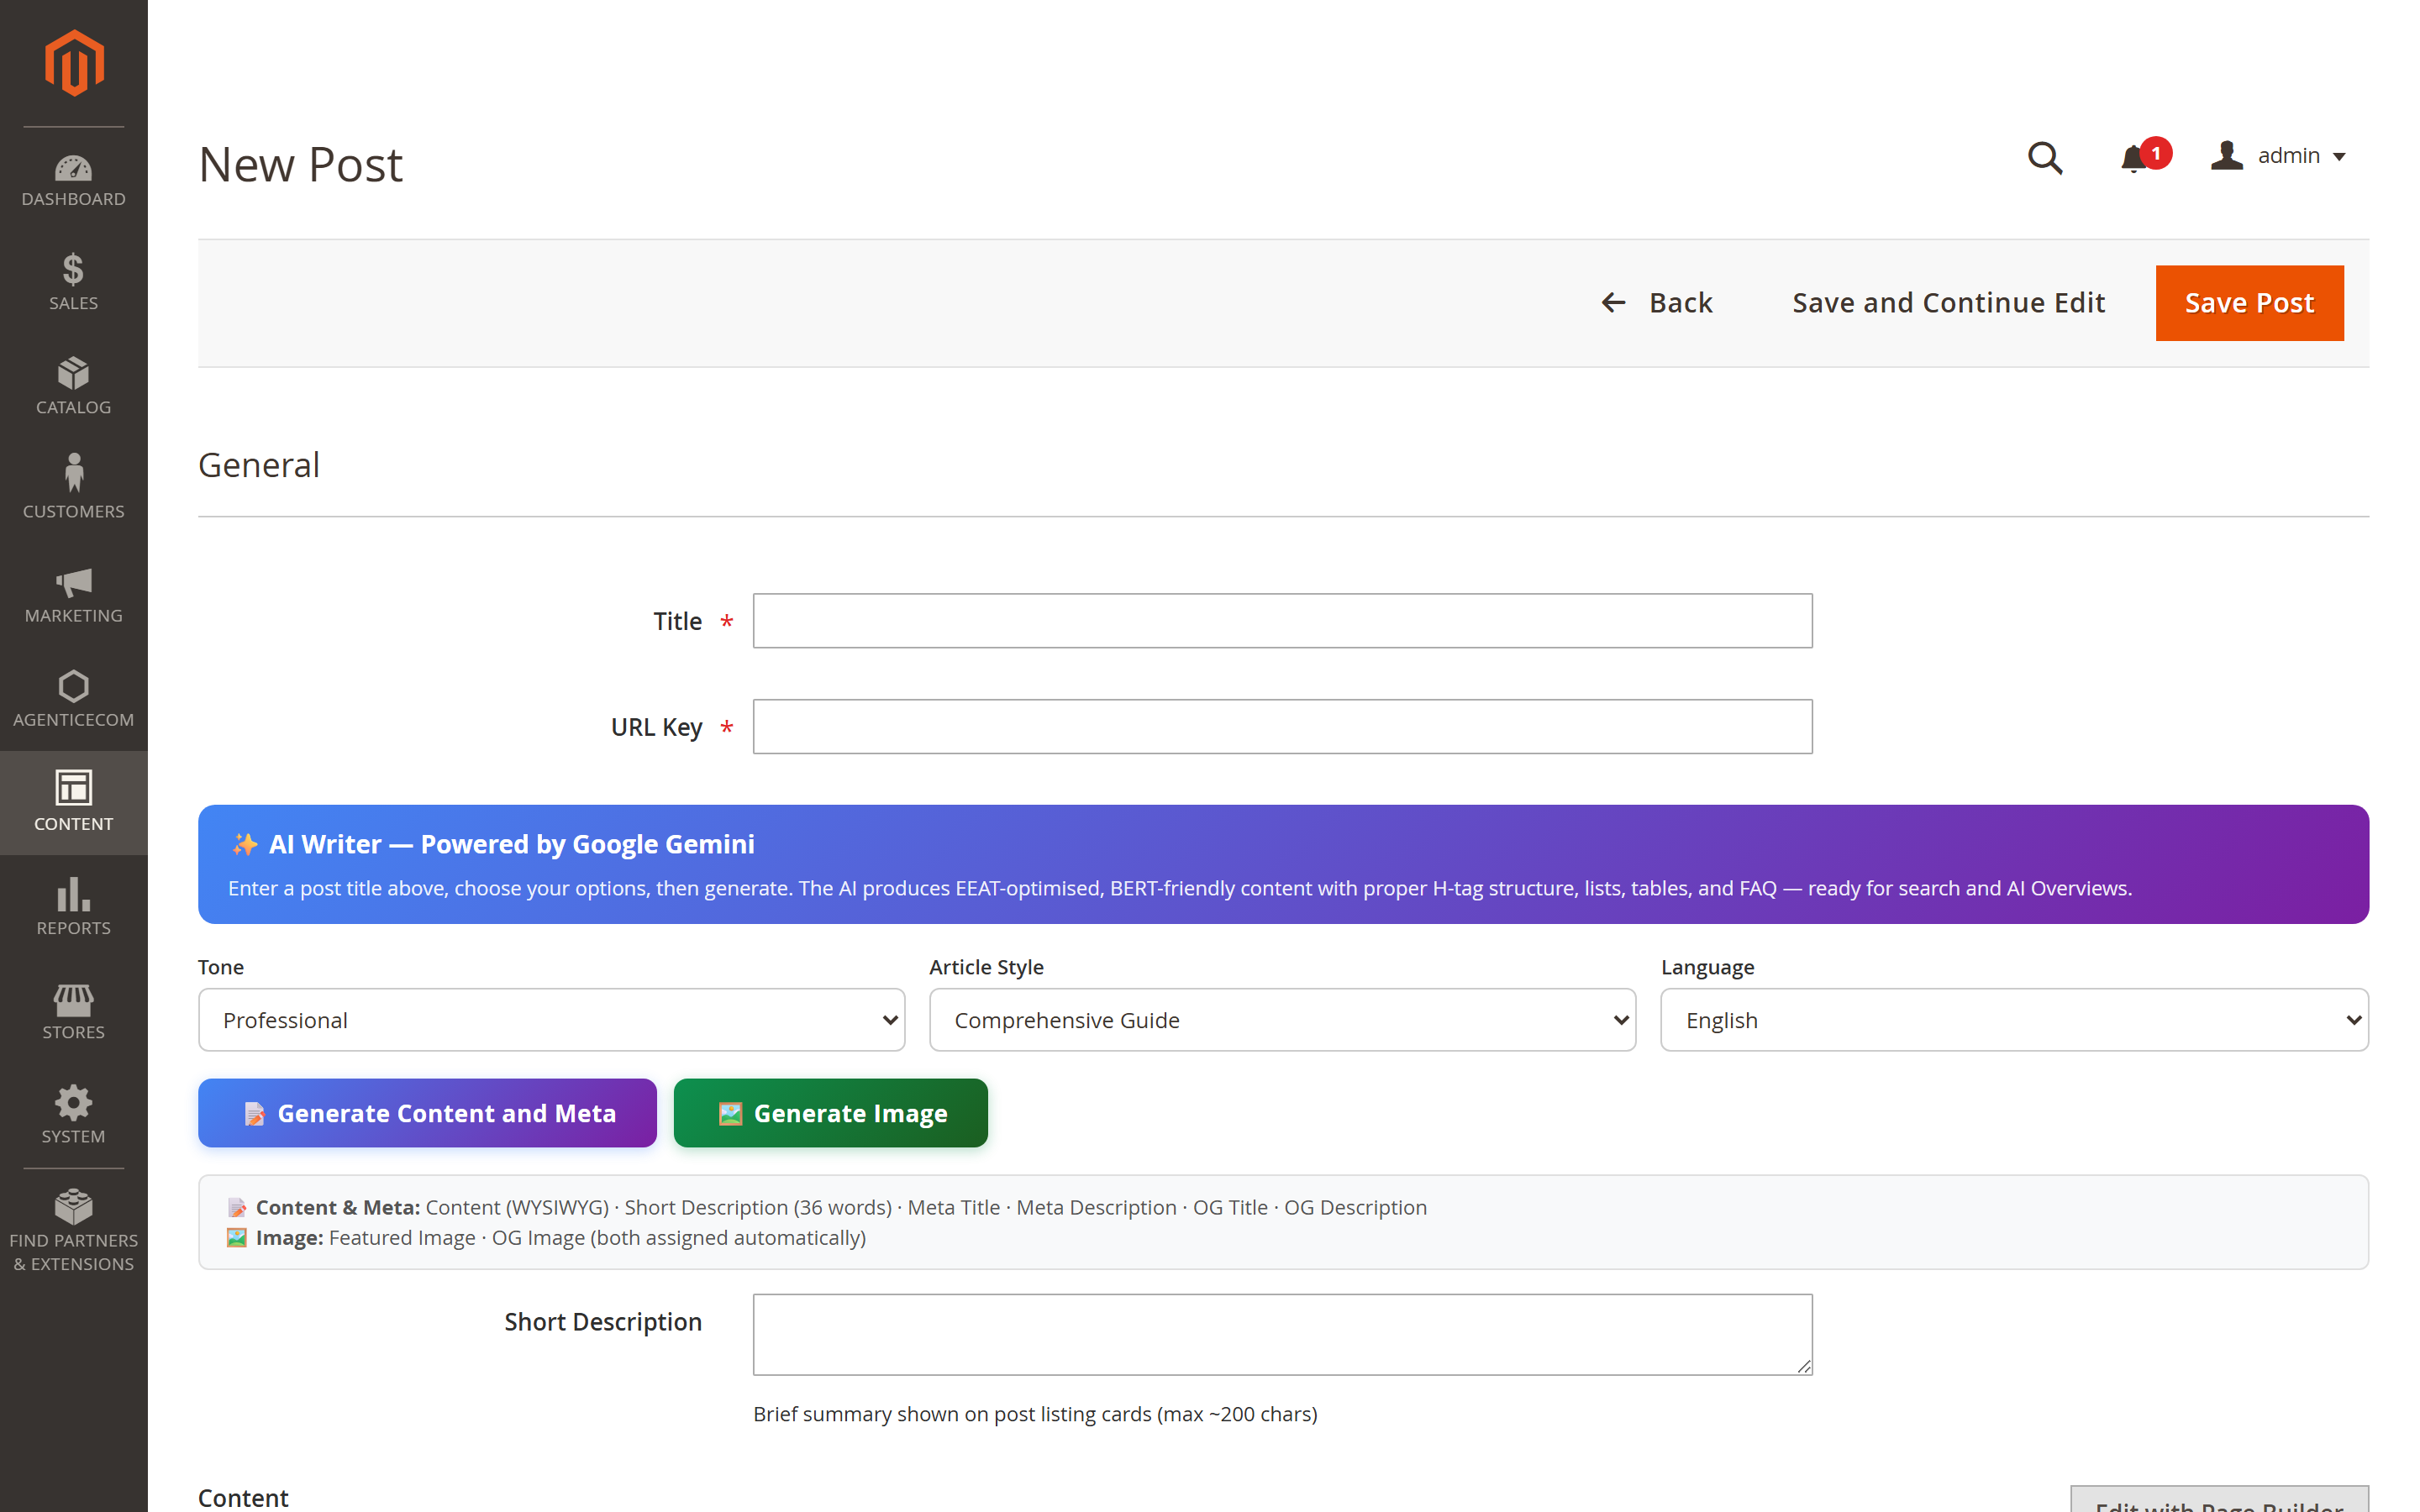Focus the Short Description textarea

click(1282, 1335)
